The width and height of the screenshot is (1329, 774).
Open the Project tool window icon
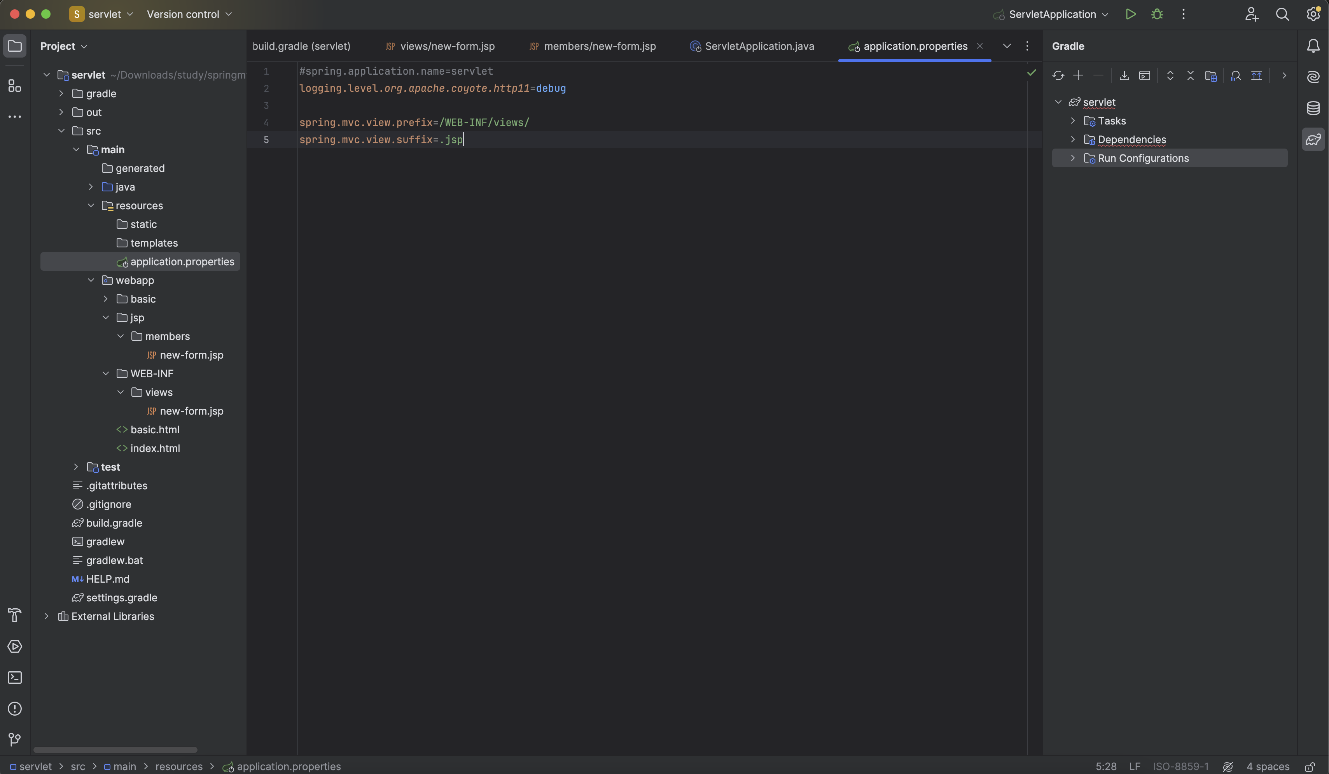click(x=15, y=46)
